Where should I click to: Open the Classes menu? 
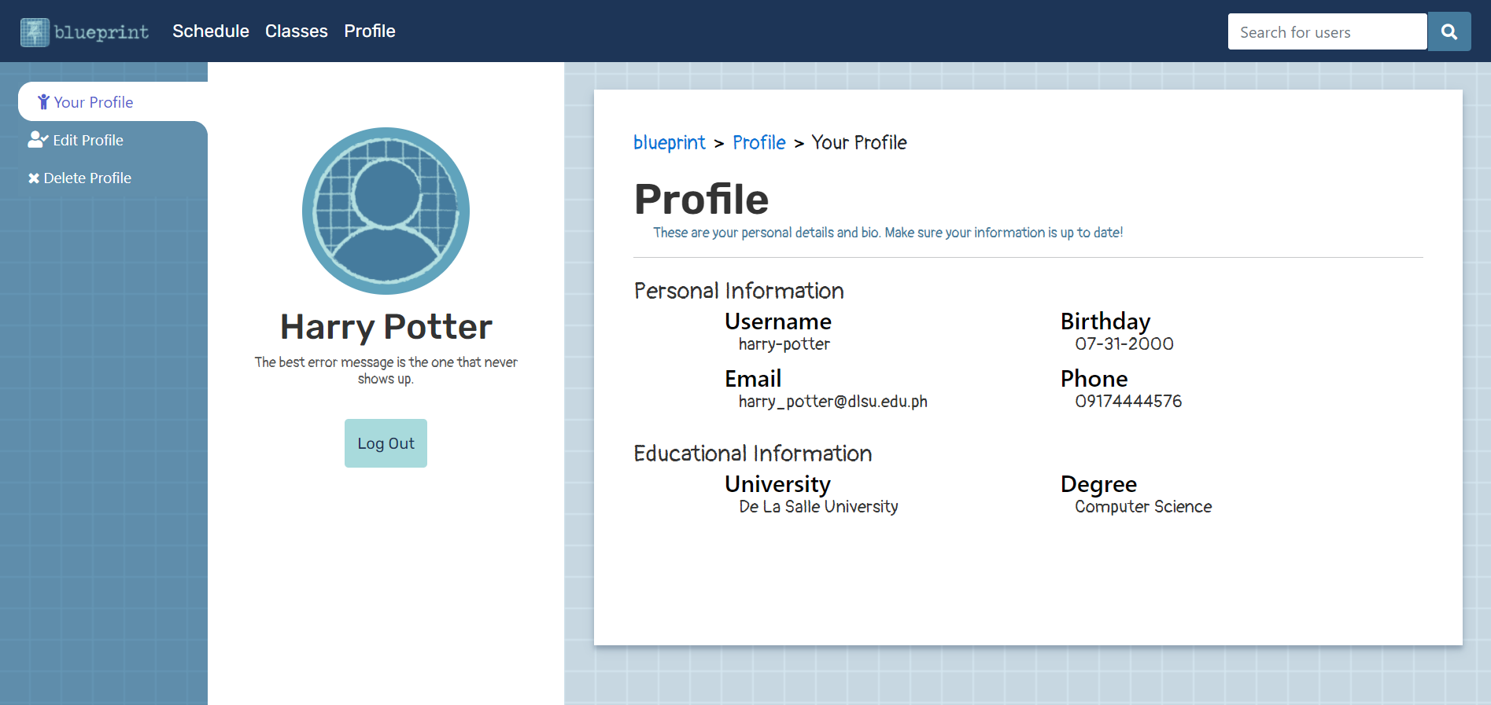coord(297,31)
